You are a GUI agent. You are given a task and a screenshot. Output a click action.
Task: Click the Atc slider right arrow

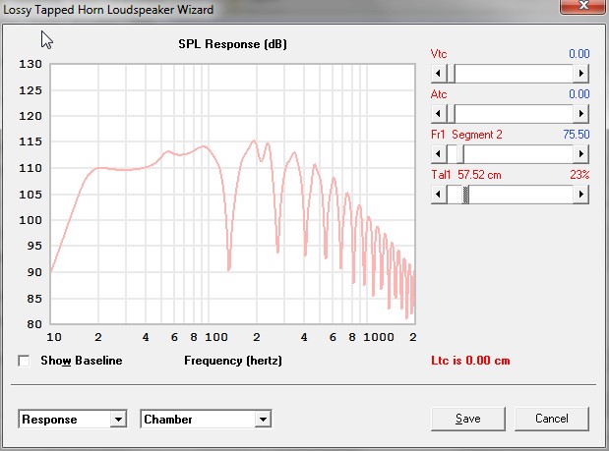(x=581, y=114)
